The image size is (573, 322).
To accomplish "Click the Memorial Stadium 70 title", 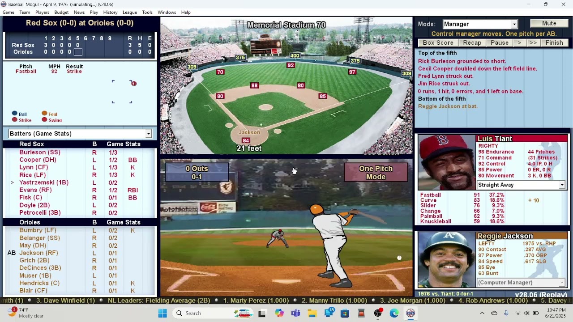I will (286, 25).
